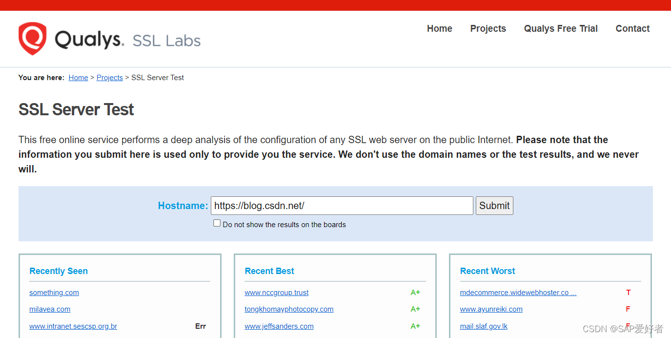Open something.com in Recently Seen

pos(54,293)
